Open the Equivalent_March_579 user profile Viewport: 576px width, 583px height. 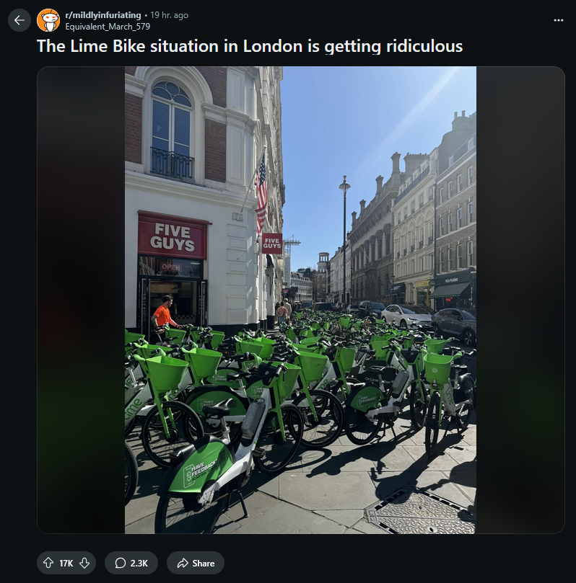click(108, 27)
